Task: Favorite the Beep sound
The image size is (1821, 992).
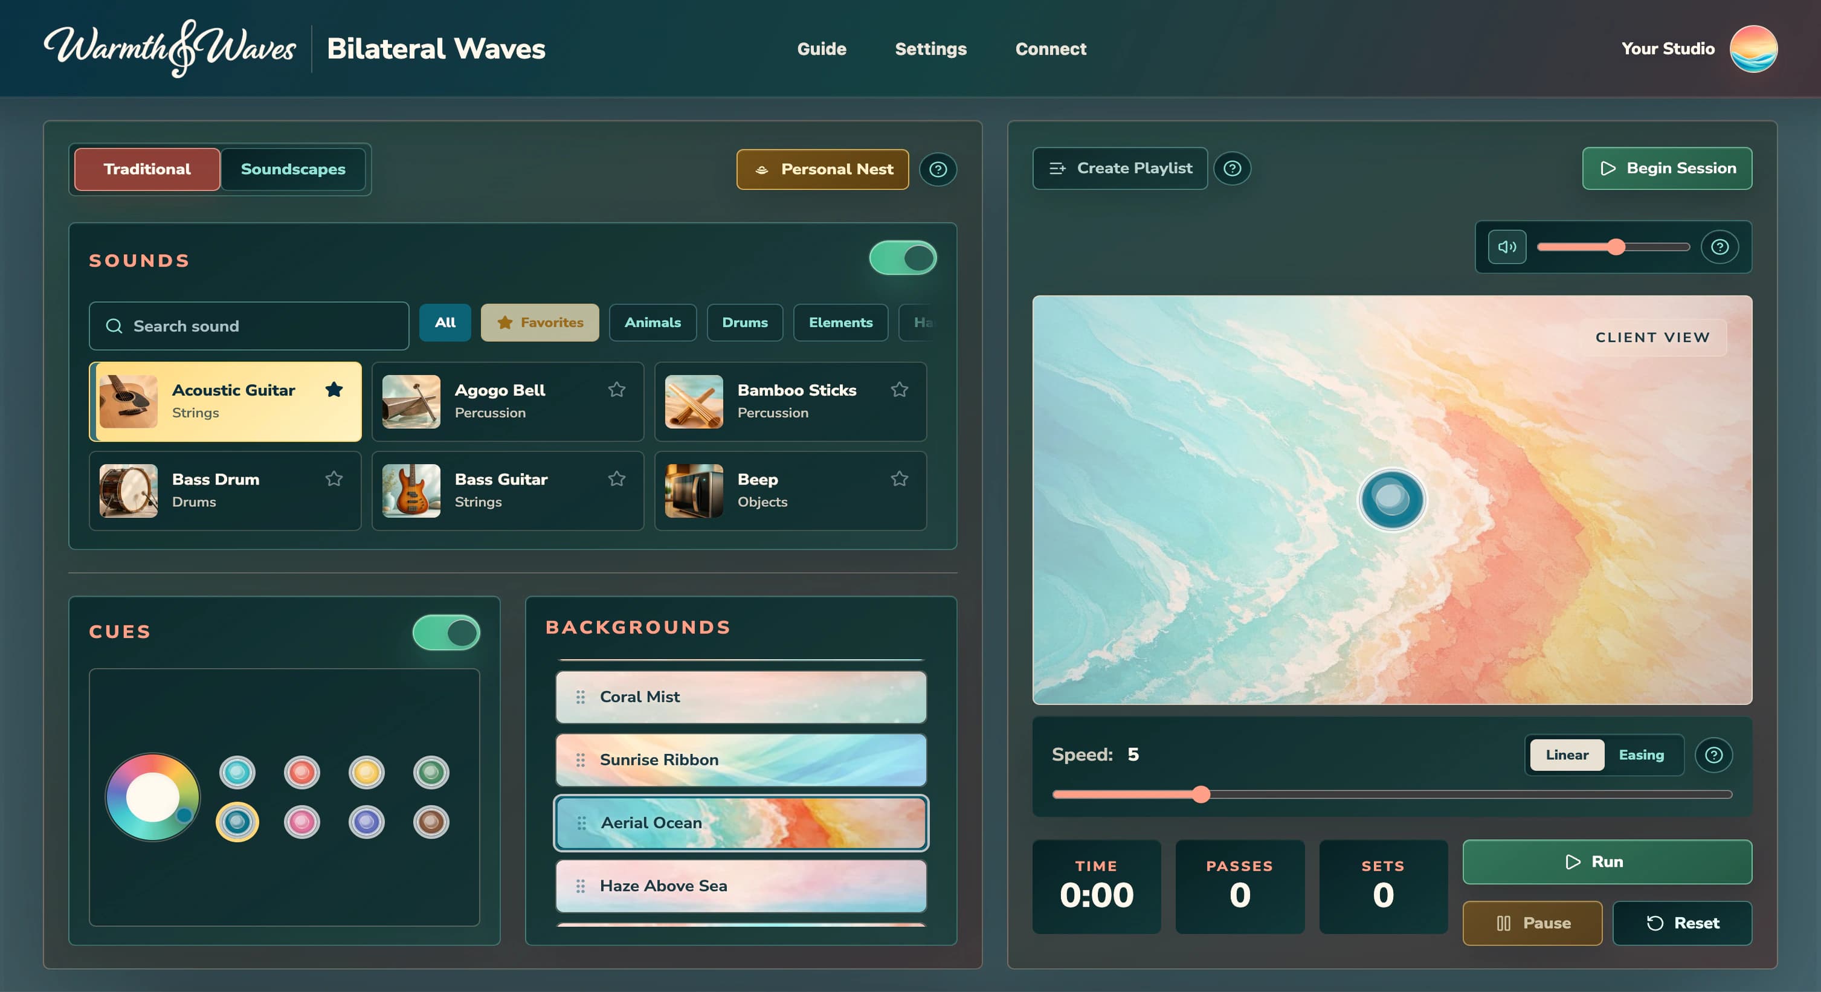Action: [899, 478]
